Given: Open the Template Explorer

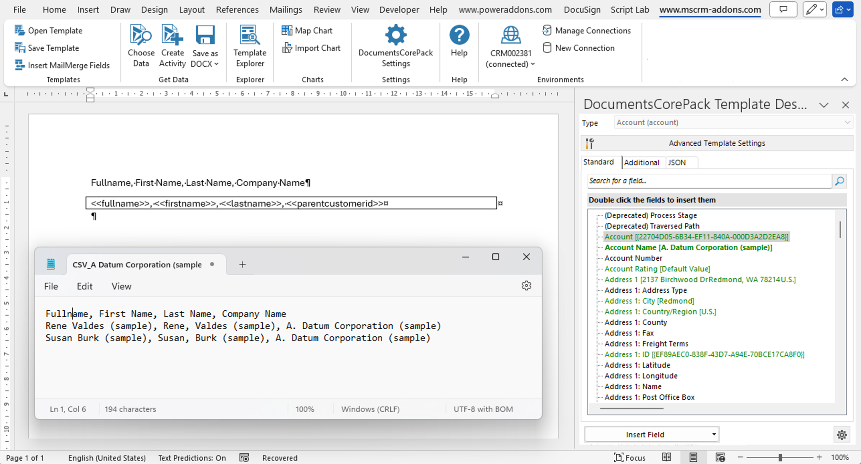Looking at the screenshot, I should click(x=249, y=45).
